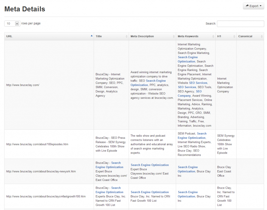Sort table by Meta Keywords column
This screenshot has width=267, height=210.
pyautogui.click(x=196, y=36)
